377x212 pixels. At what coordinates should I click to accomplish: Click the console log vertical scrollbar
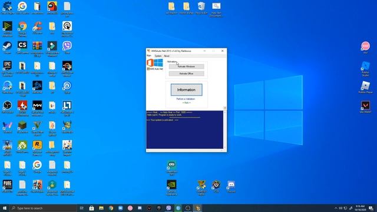tap(225, 130)
